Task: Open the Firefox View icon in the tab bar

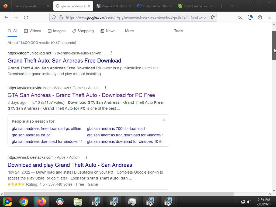Action: pyautogui.click(x=5, y=6)
